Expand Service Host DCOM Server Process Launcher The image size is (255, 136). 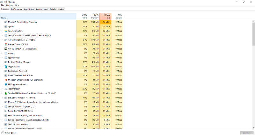click(2, 120)
